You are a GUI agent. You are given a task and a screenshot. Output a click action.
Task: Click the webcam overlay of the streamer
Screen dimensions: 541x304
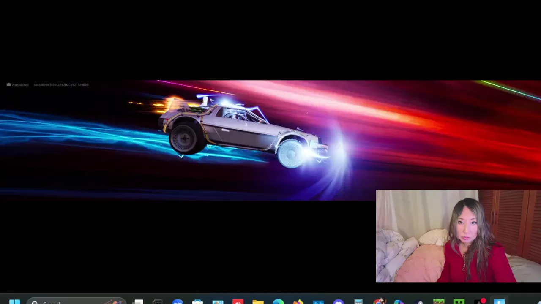[x=458, y=236]
